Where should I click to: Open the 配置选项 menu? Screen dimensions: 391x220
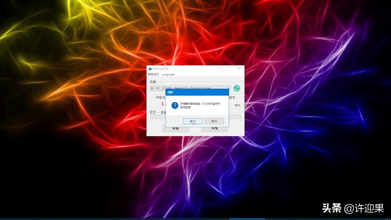click(153, 74)
